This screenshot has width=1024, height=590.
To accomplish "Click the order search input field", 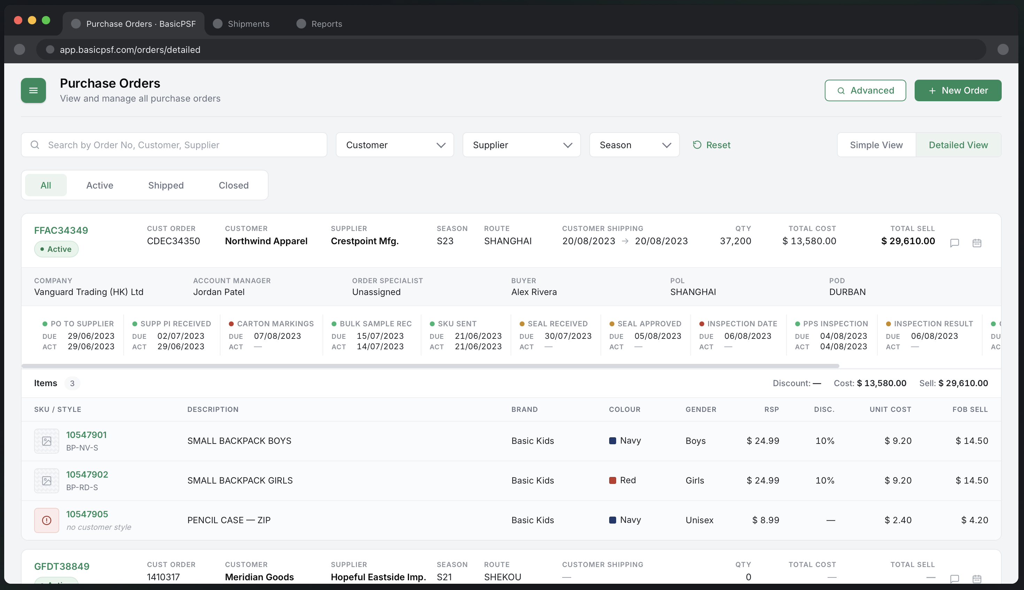I will (x=174, y=145).
